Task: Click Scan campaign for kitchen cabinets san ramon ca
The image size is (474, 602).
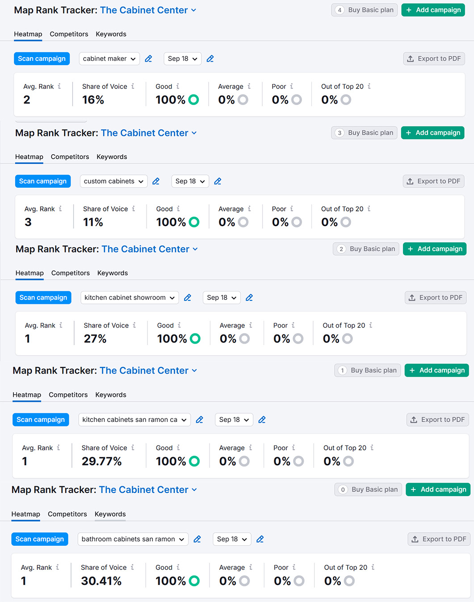Action: point(41,420)
